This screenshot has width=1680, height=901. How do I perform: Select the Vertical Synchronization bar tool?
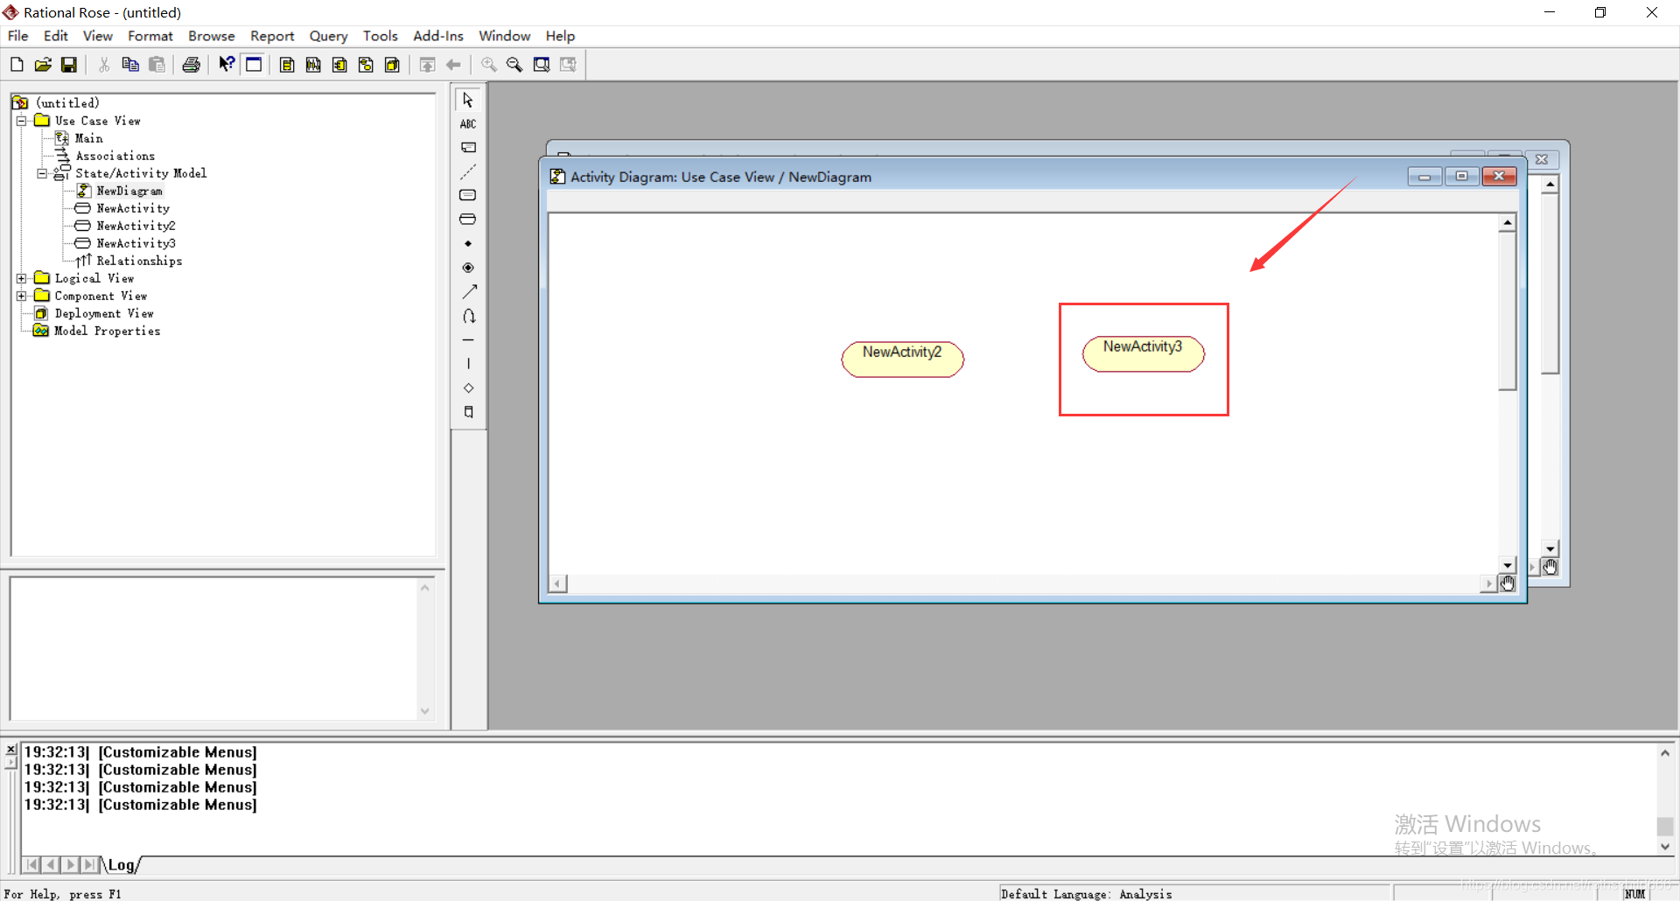(x=468, y=364)
